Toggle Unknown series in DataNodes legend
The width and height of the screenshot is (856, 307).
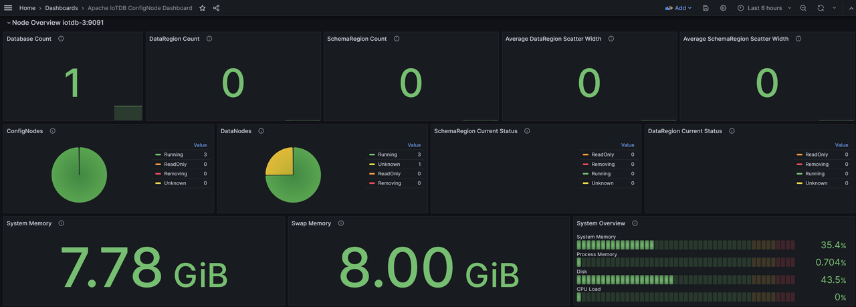tap(389, 164)
